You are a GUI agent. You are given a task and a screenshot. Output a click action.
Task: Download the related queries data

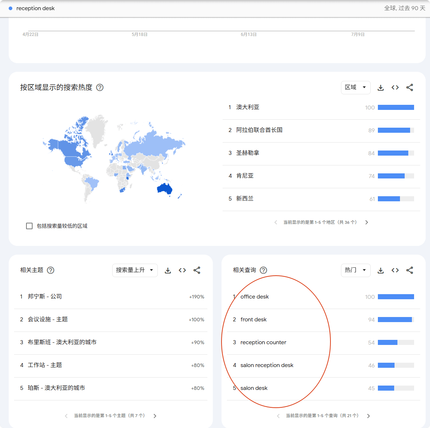[380, 270]
